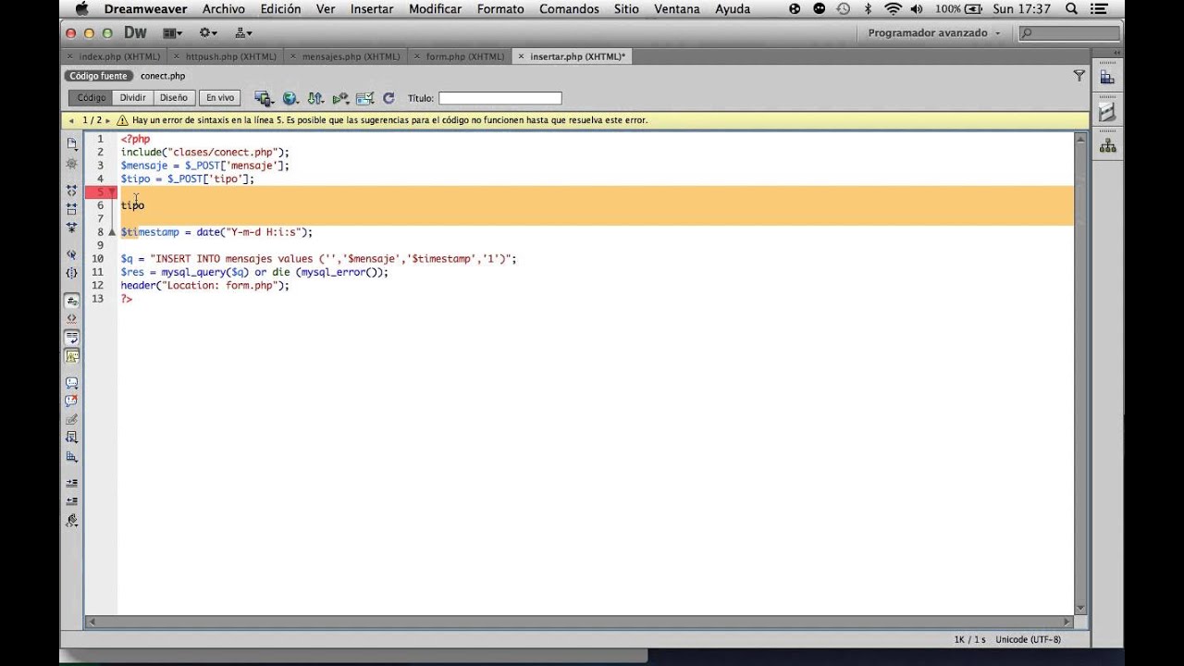
Task: Toggle line numbers in coding toolbar
Action: click(71, 301)
